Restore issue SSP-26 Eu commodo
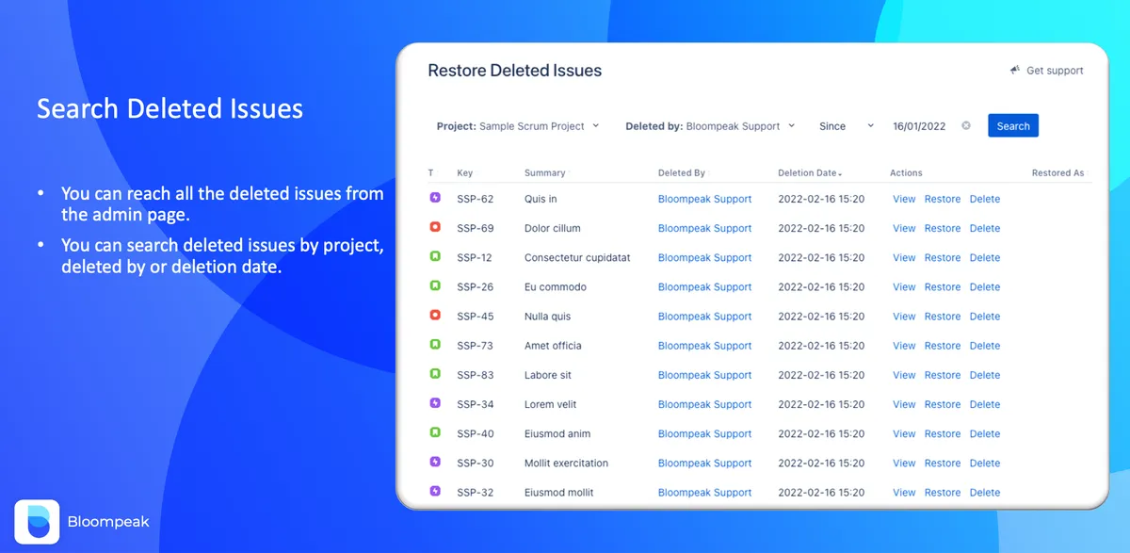The height and width of the screenshot is (553, 1130). point(943,286)
